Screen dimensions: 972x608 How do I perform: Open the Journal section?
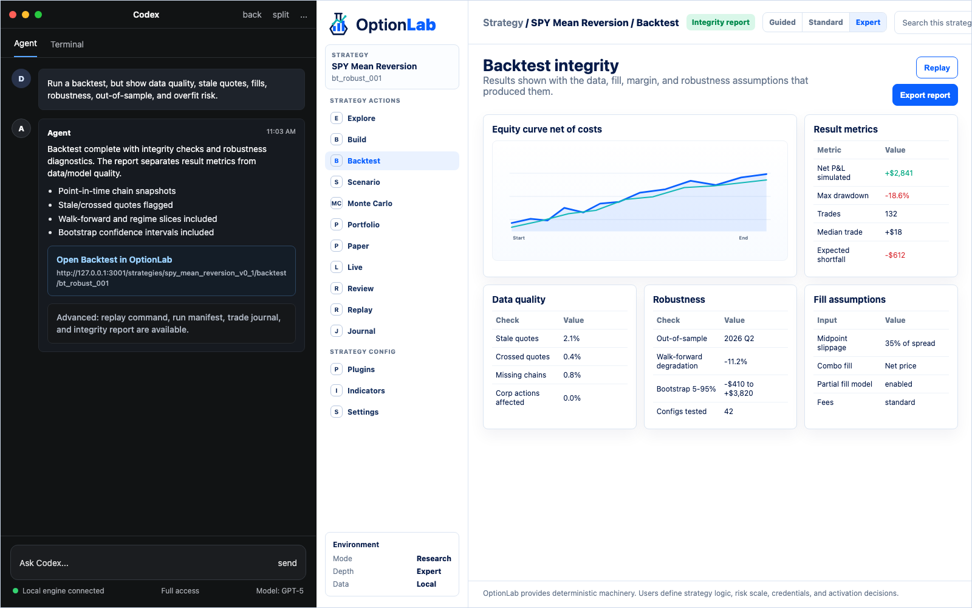click(x=392, y=331)
